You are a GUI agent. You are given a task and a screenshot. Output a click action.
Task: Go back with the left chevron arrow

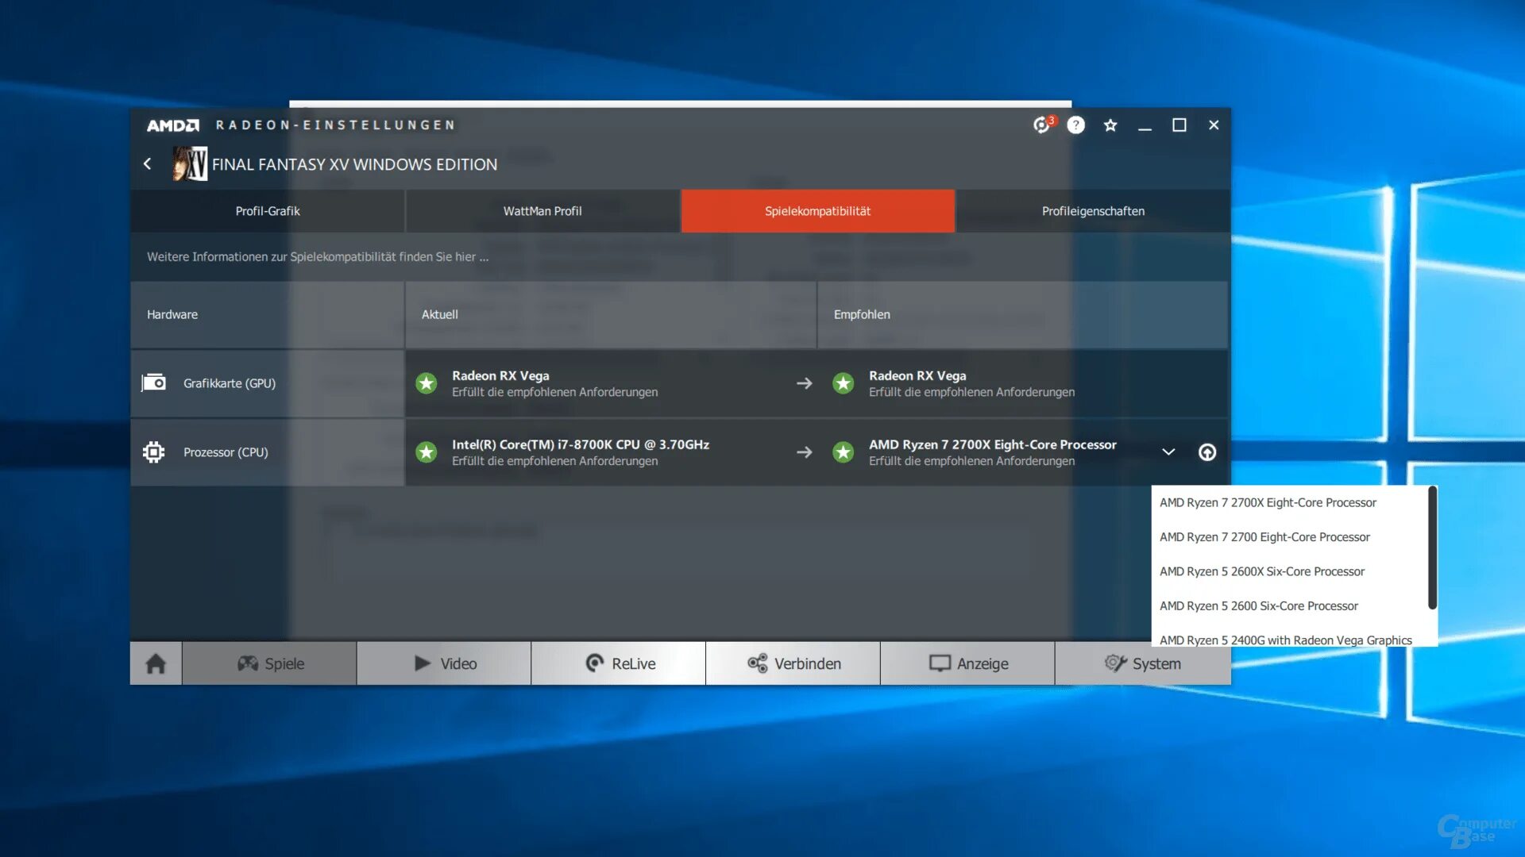[x=147, y=163]
